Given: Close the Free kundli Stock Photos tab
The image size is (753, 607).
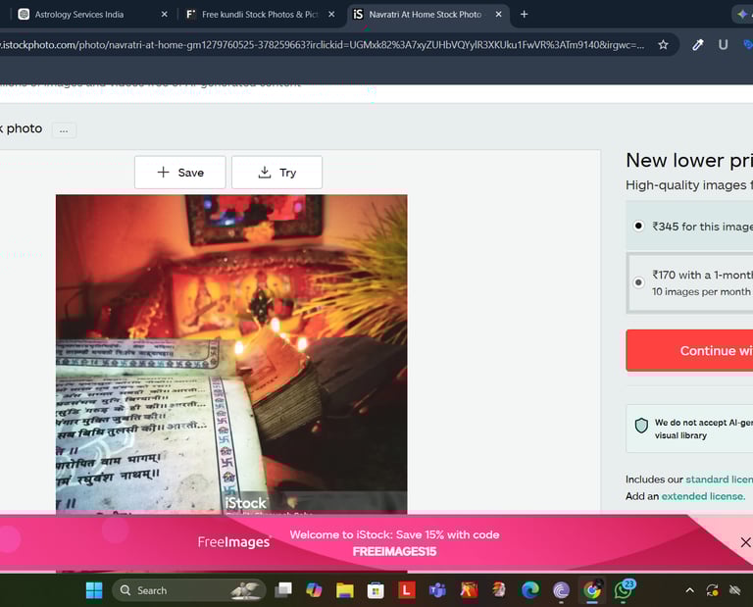Looking at the screenshot, I should click(331, 15).
